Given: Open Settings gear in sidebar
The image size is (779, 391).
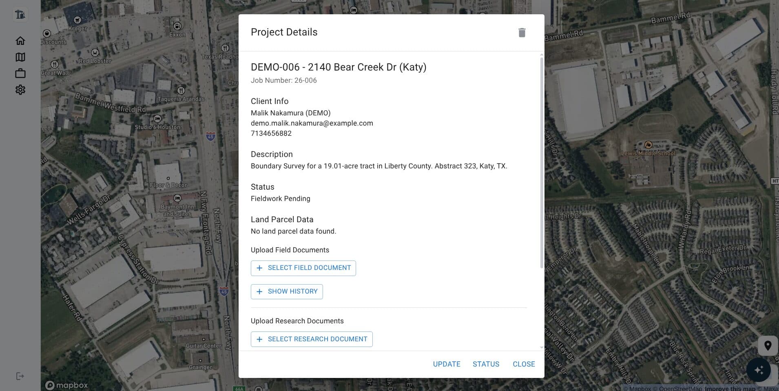Looking at the screenshot, I should tap(20, 90).
